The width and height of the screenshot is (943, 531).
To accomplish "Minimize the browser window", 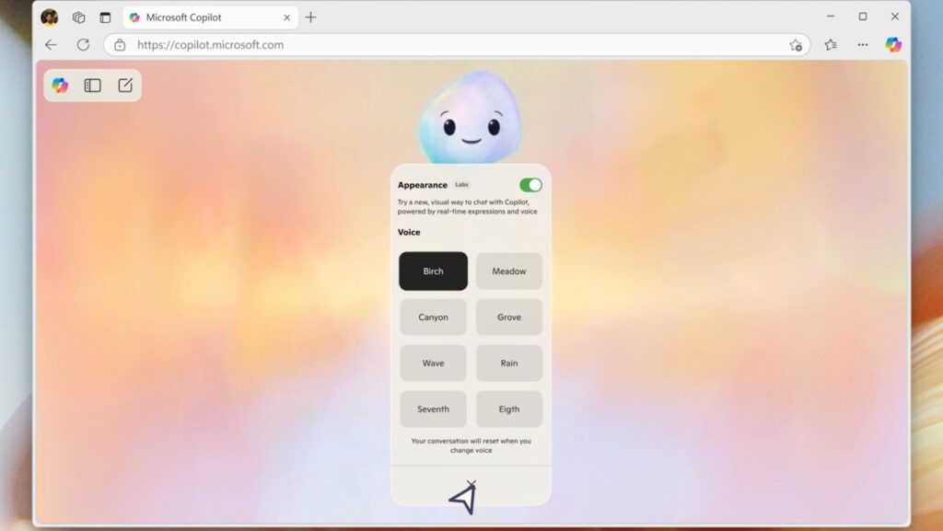I will pos(831,17).
